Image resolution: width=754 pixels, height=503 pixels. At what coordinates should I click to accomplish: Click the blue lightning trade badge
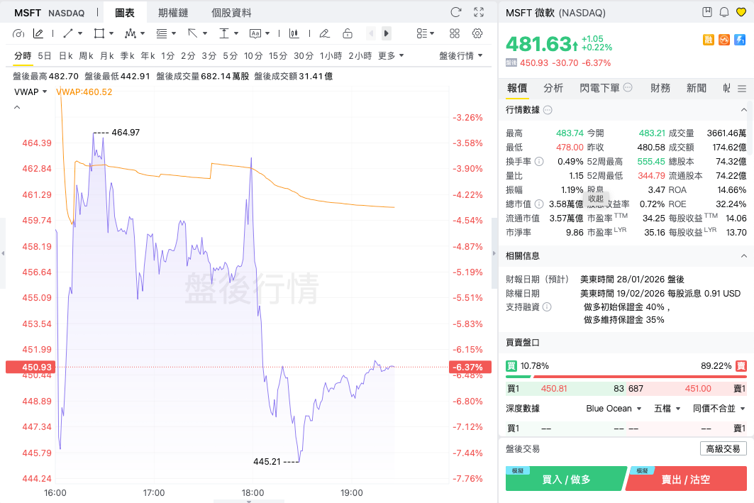click(740, 40)
